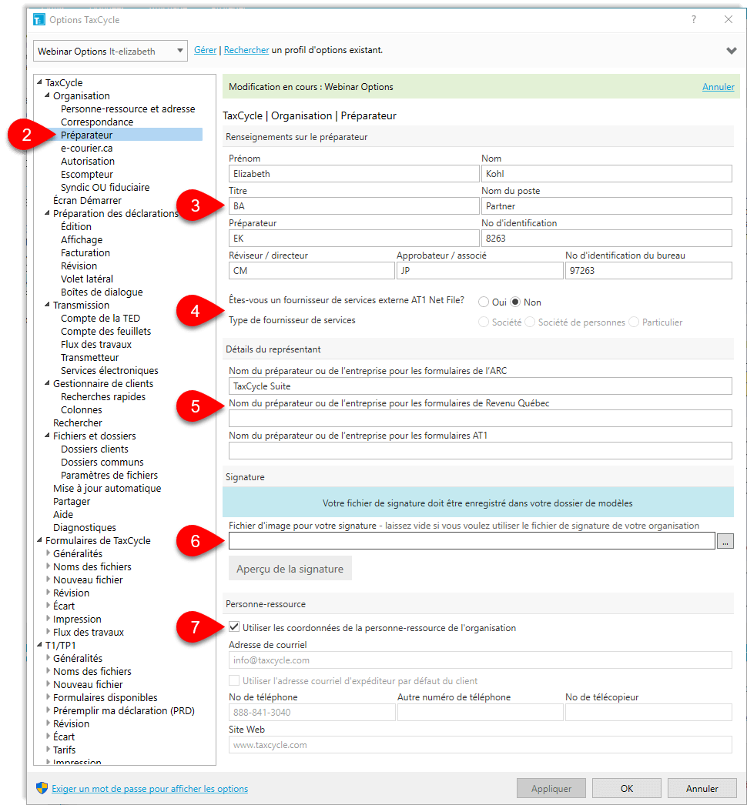This screenshot has height=805, width=747.
Task: Click the Nom field with Kohl
Action: pyautogui.click(x=606, y=173)
